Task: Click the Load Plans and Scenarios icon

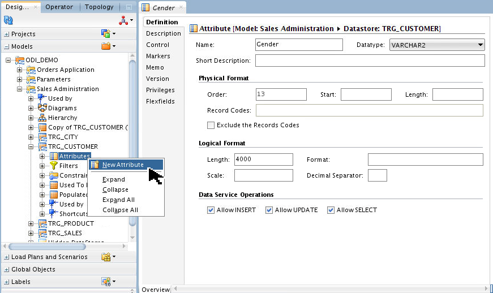Action: click(106, 257)
